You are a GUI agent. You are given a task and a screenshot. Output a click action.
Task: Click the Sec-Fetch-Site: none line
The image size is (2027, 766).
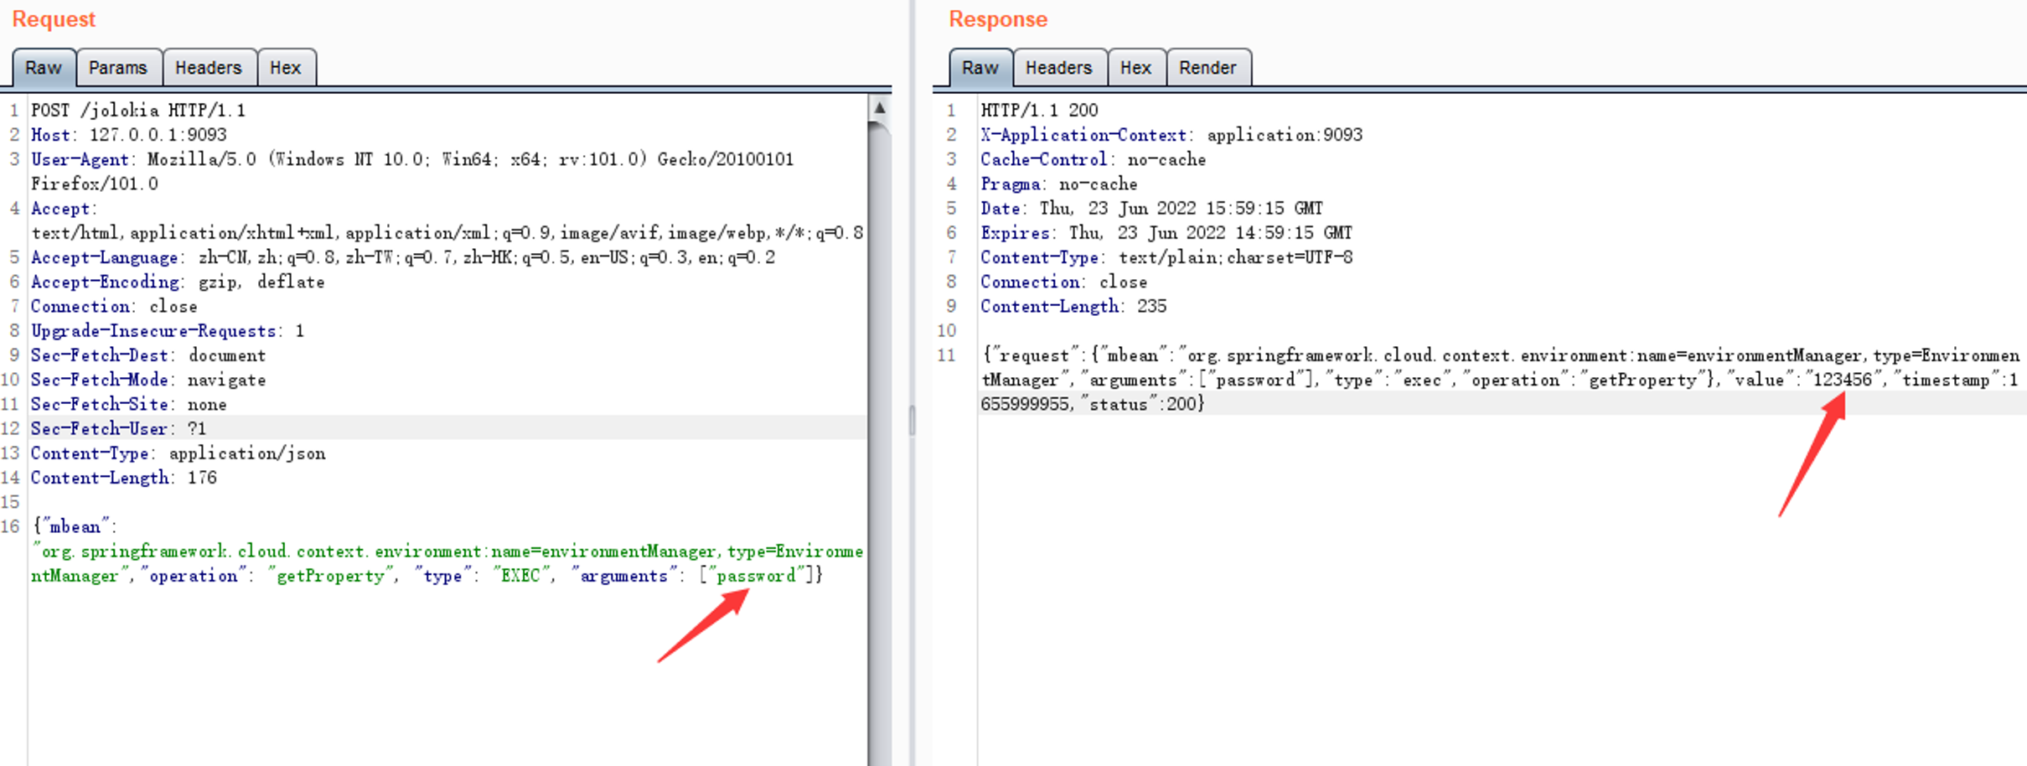(x=129, y=405)
